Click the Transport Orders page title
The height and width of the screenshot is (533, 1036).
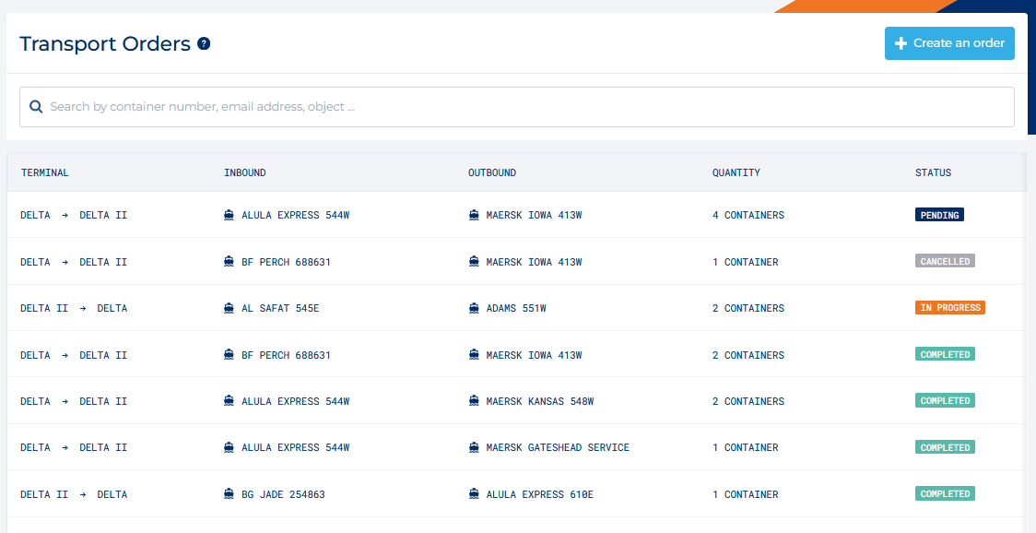pyautogui.click(x=105, y=44)
